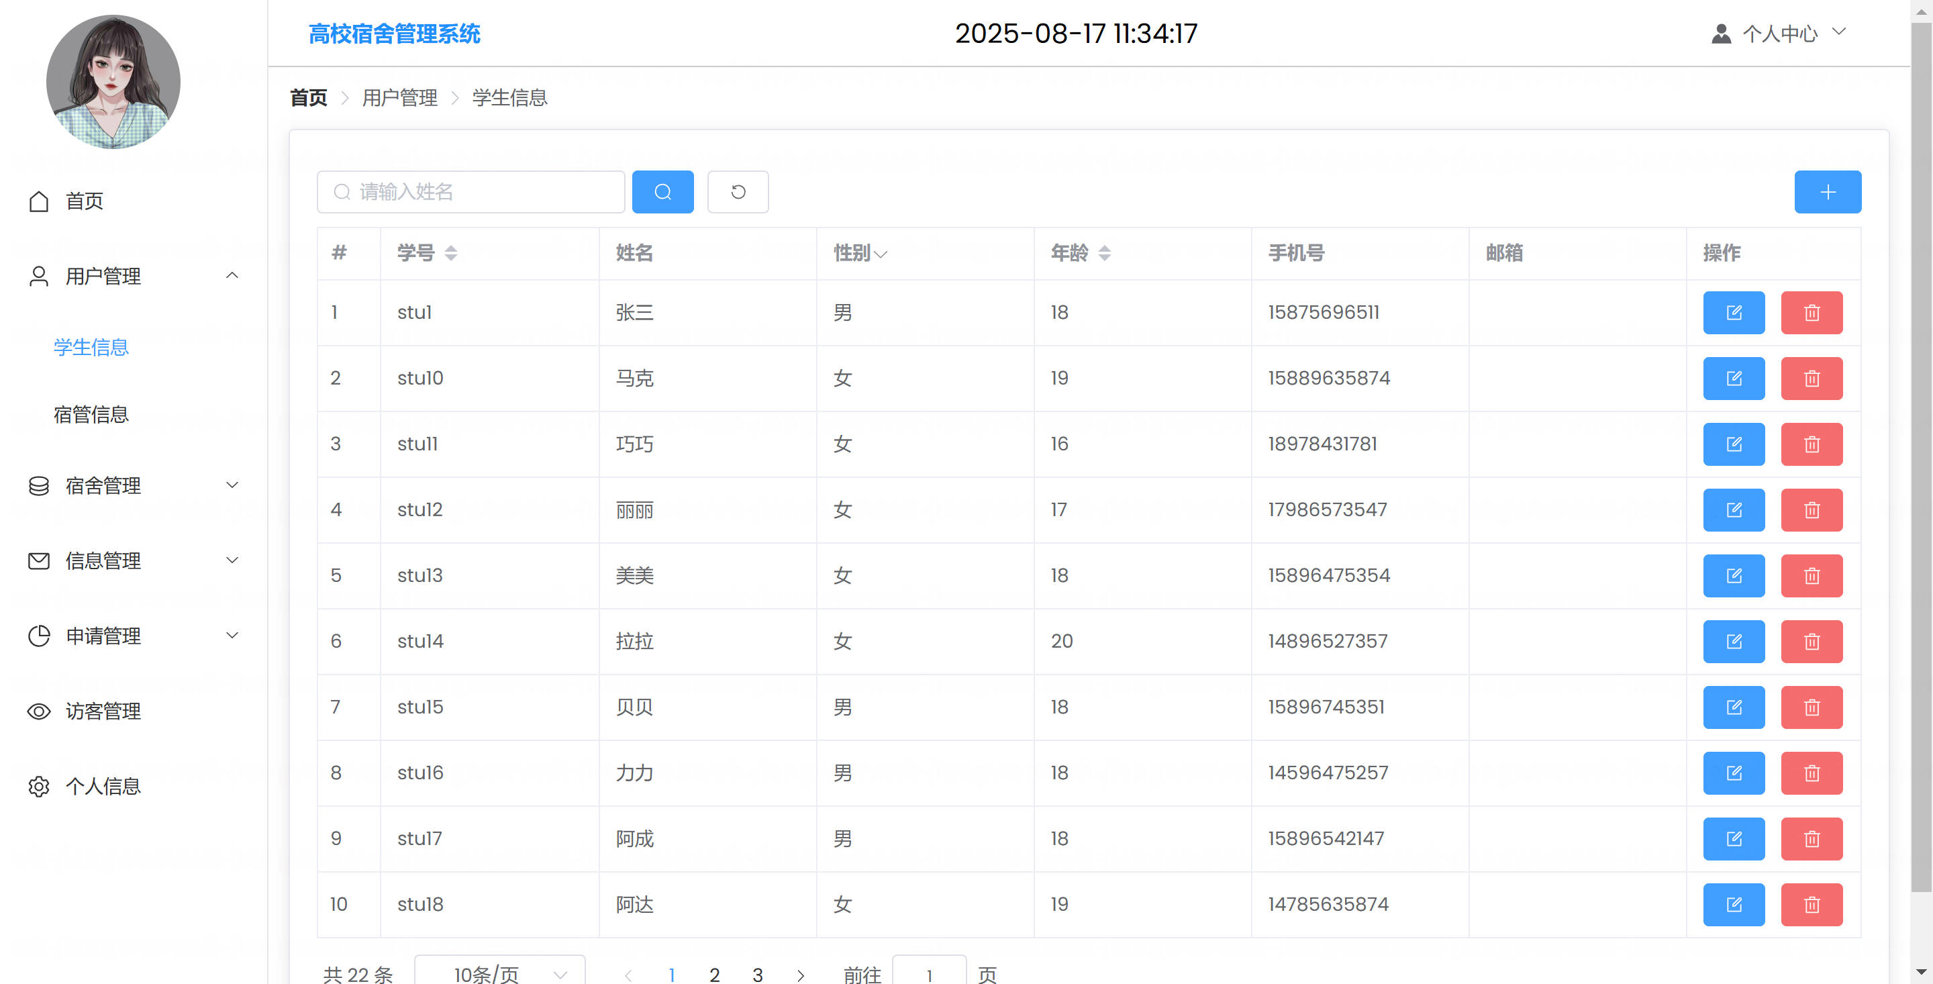
Task: Edit the row for 贝贝
Action: [1734, 707]
